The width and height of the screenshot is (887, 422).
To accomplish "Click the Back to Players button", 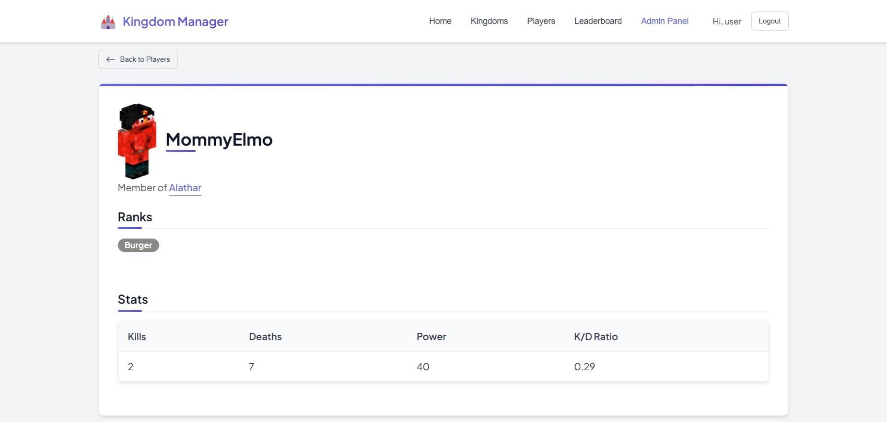I will click(x=138, y=59).
